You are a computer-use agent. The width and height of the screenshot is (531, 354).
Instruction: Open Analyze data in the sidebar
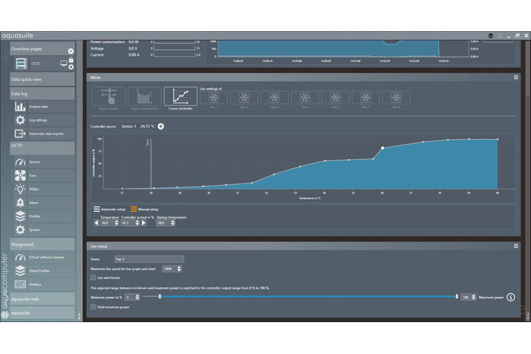38,106
